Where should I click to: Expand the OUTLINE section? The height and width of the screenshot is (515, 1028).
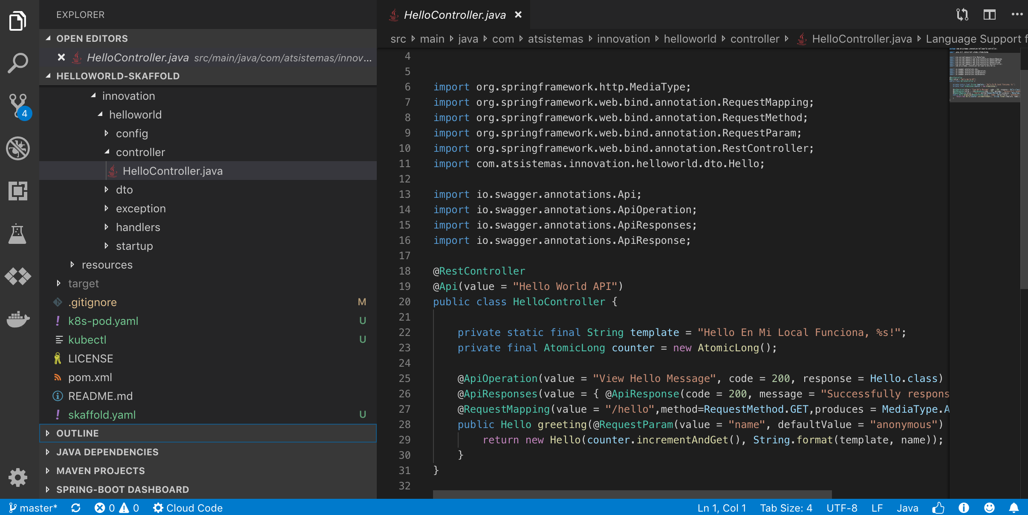78,433
